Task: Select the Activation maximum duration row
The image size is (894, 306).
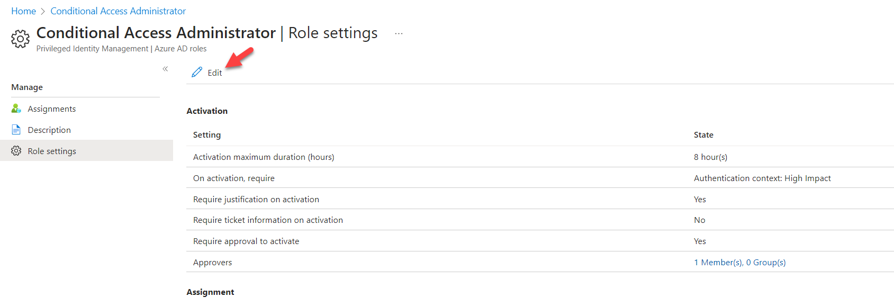Action: (540, 157)
